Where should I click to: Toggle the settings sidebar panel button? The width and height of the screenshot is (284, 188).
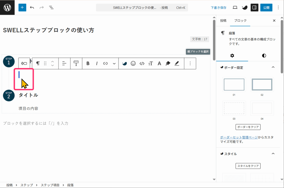click(x=254, y=7)
